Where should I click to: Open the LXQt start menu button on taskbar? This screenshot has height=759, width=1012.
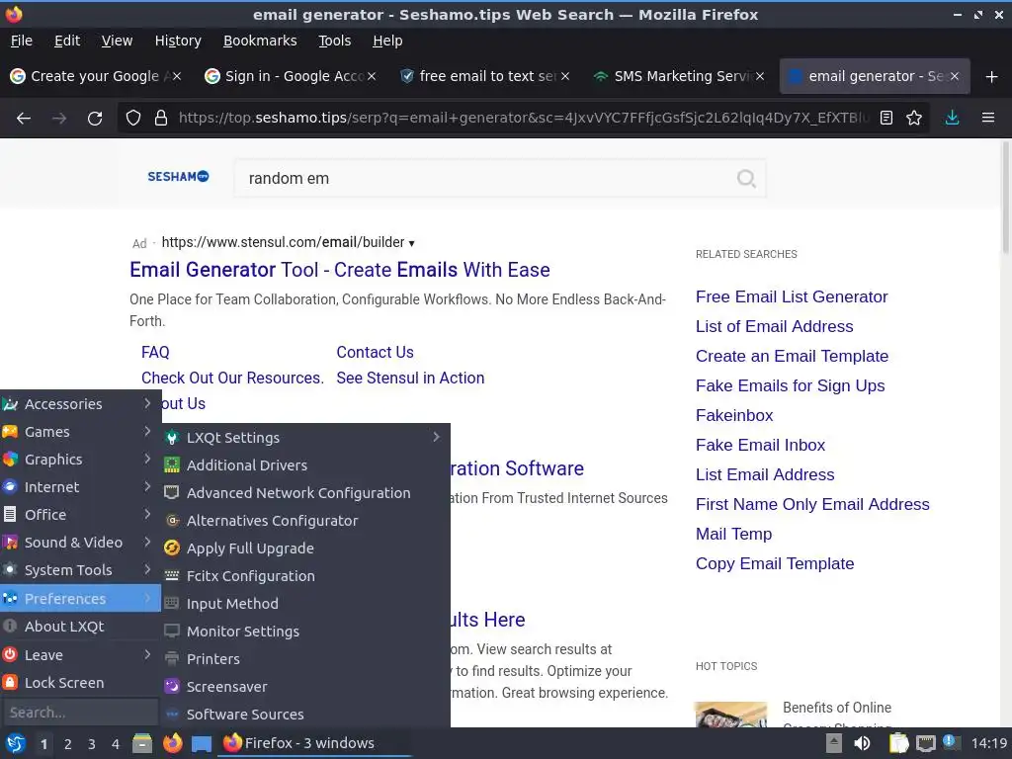16,743
